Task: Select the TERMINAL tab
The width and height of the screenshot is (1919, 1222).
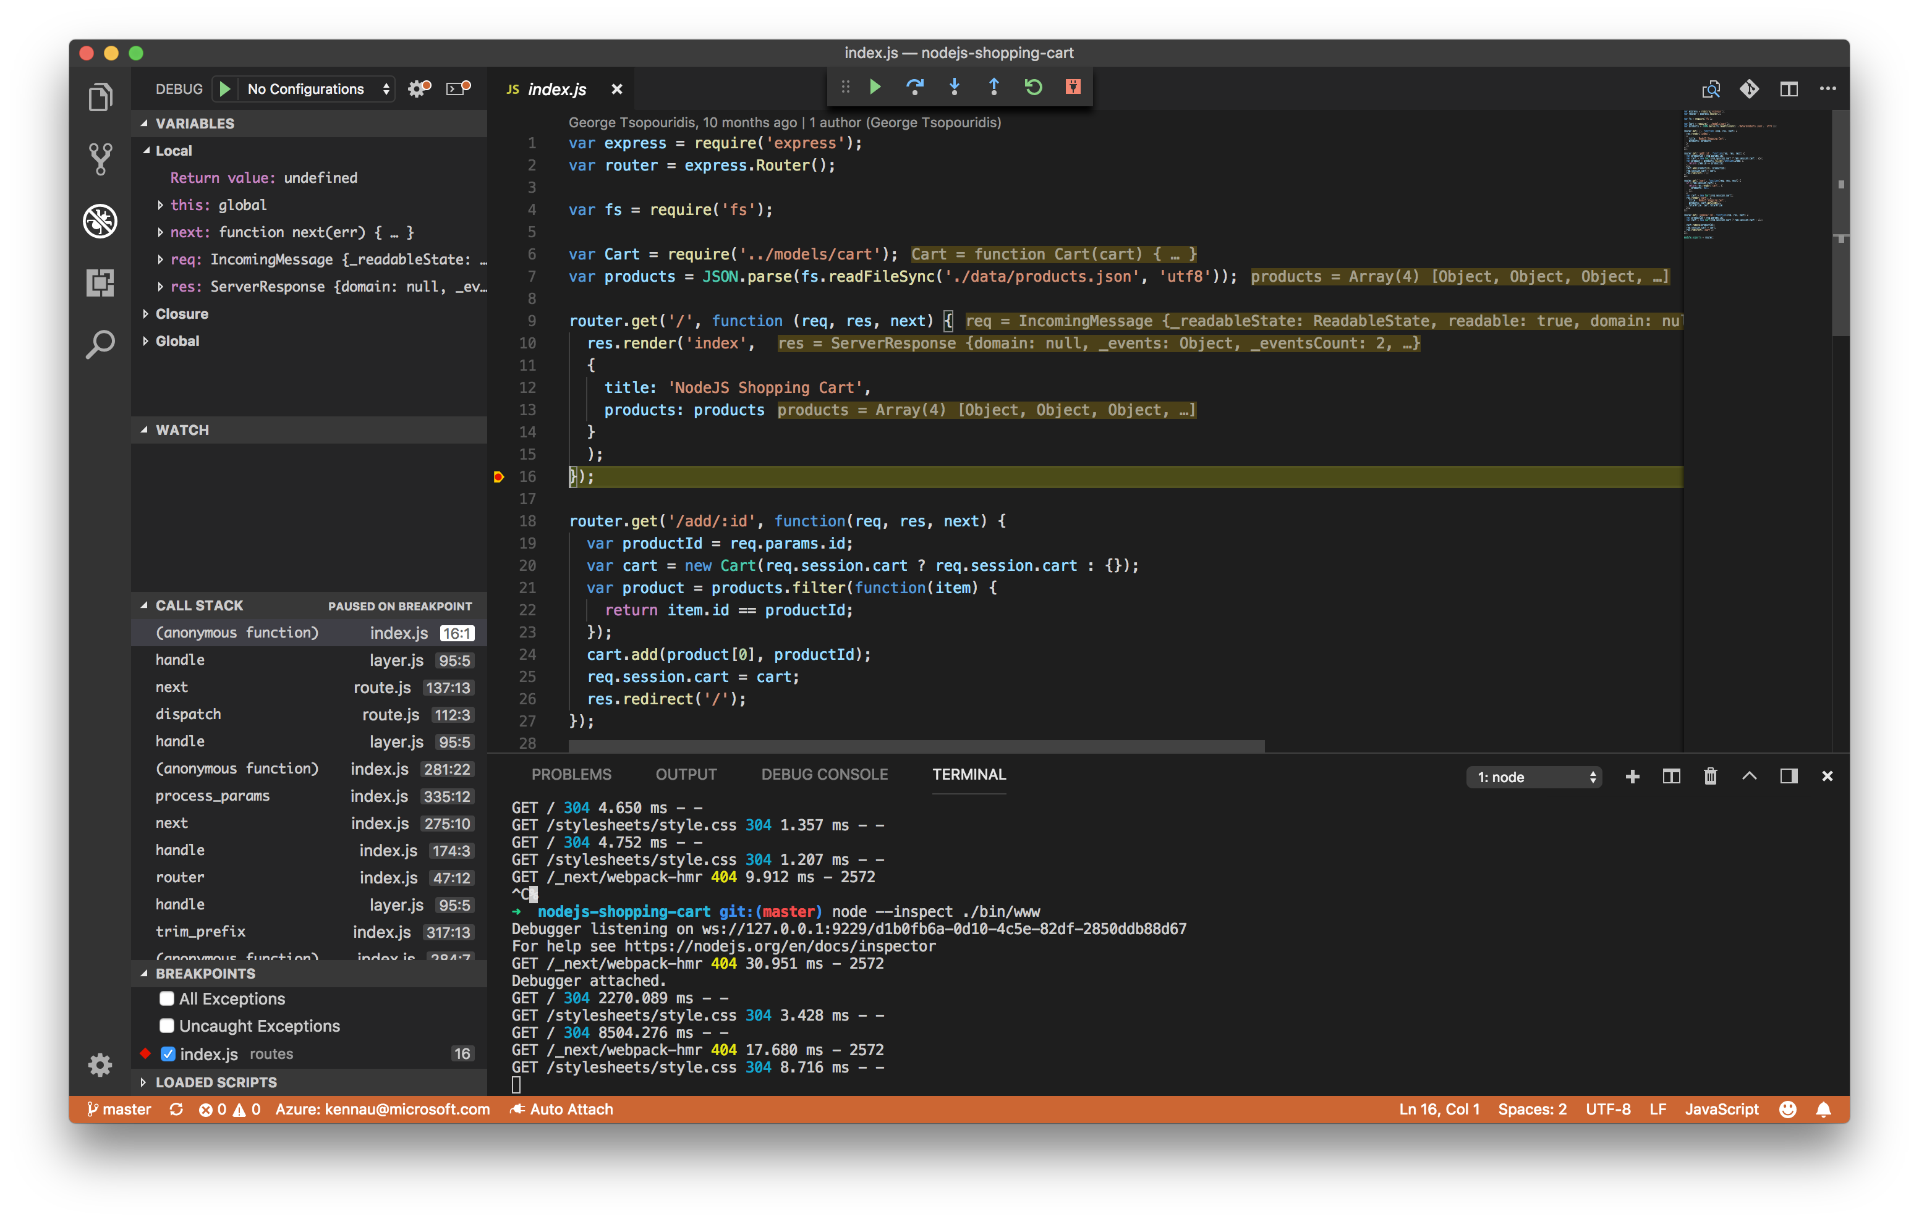Action: 969,774
